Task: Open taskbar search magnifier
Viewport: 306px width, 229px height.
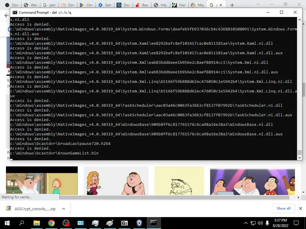Action: (x=22, y=223)
